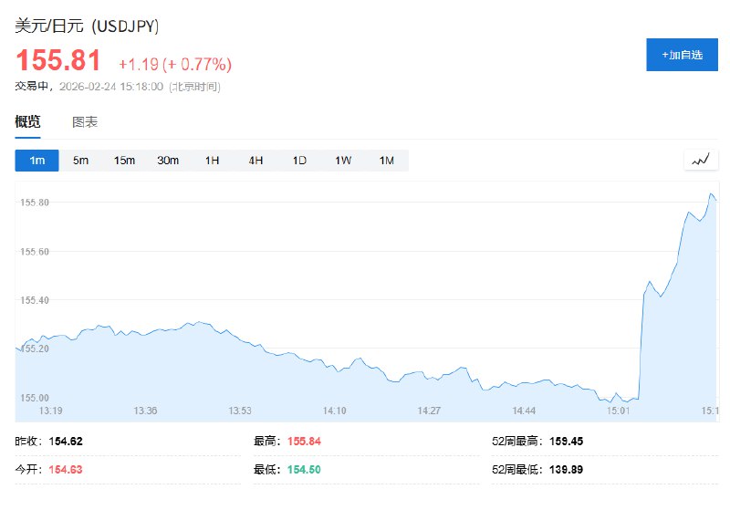Click the 155.40 y-axis label
This screenshot has width=730, height=510.
[x=35, y=300]
